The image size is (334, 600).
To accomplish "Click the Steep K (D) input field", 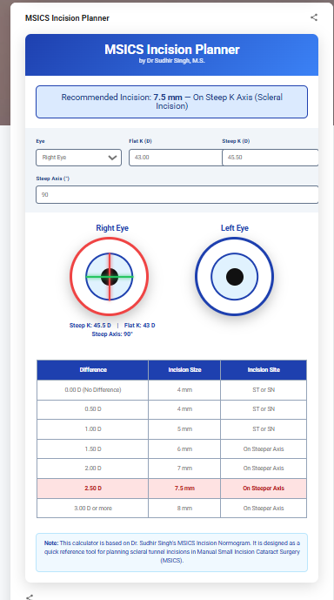I will point(271,158).
